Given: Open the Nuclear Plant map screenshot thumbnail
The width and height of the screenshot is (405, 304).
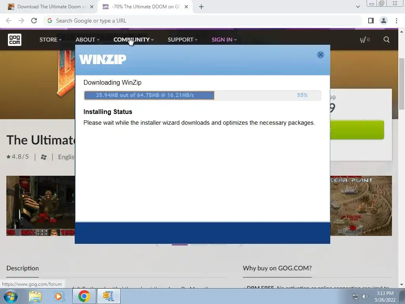Looking at the screenshot, I should (361, 206).
